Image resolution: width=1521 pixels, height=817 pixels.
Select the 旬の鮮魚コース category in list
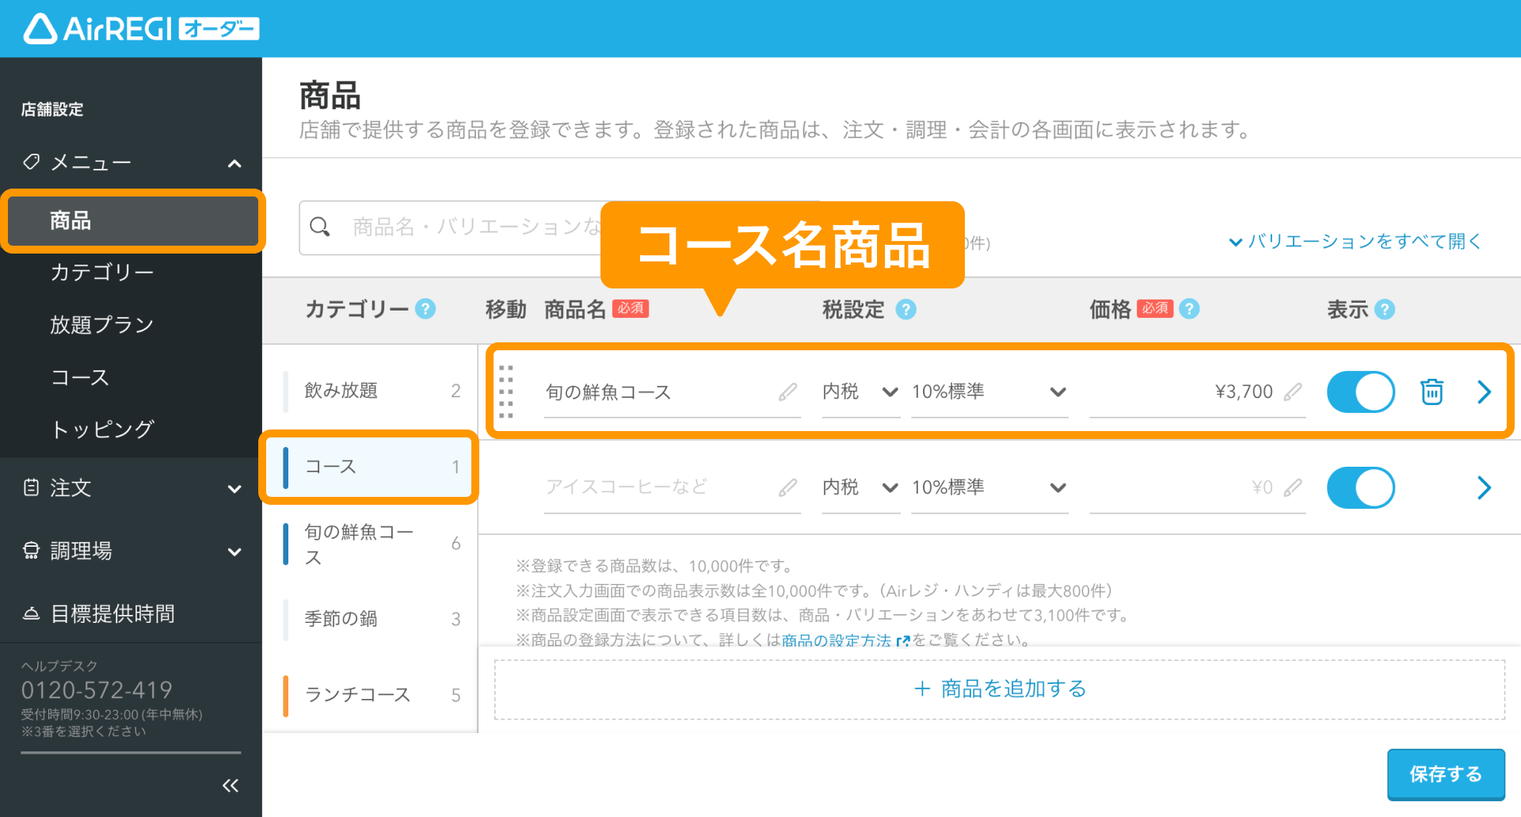click(x=372, y=544)
